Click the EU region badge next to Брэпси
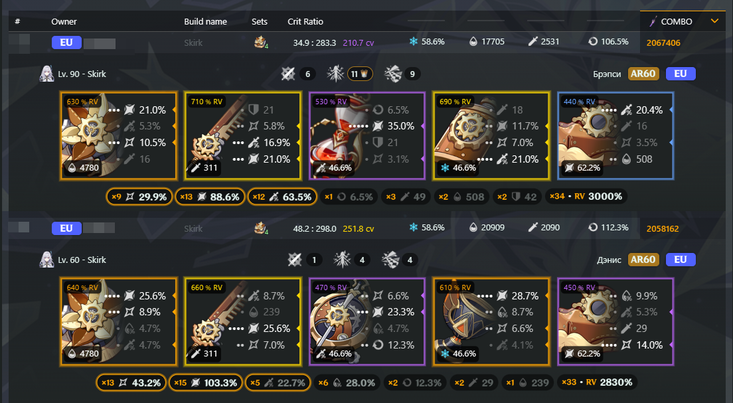733x403 pixels. (x=681, y=74)
